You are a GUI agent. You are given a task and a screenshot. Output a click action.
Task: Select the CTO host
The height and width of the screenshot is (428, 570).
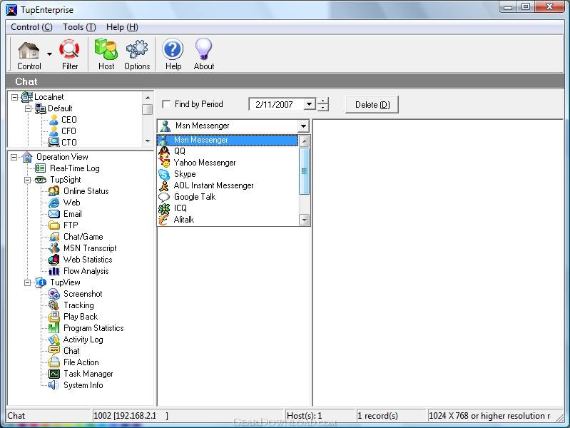68,142
